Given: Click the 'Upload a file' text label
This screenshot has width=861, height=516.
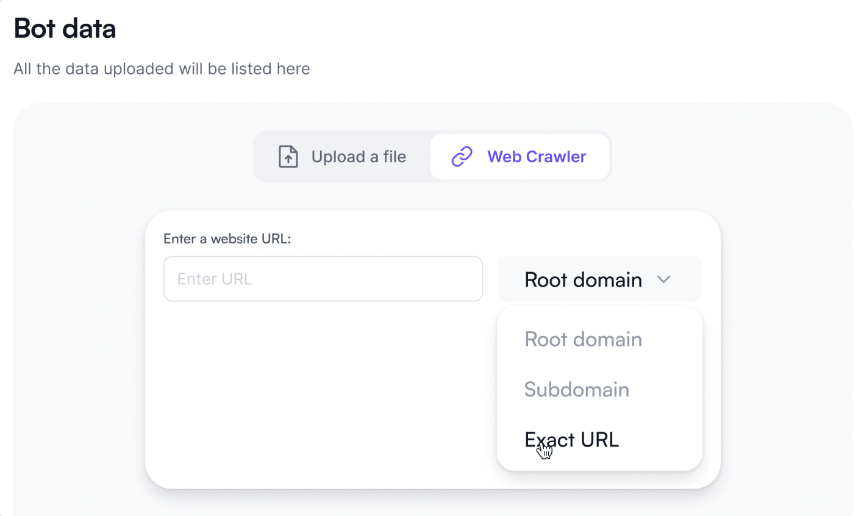Looking at the screenshot, I should click(x=359, y=157).
